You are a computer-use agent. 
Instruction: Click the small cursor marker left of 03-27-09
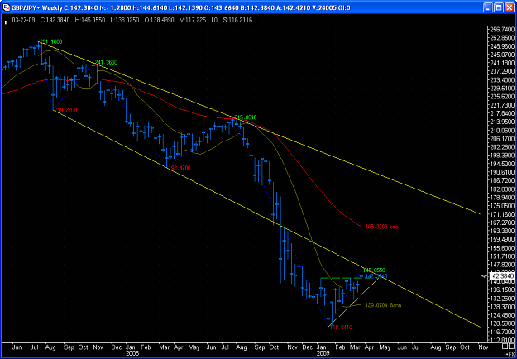coord(5,22)
